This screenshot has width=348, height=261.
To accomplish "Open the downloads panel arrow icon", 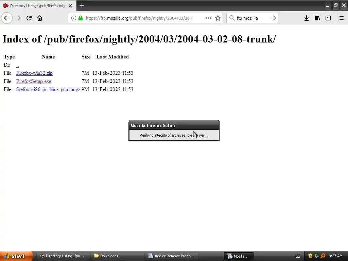I will (x=307, y=18).
